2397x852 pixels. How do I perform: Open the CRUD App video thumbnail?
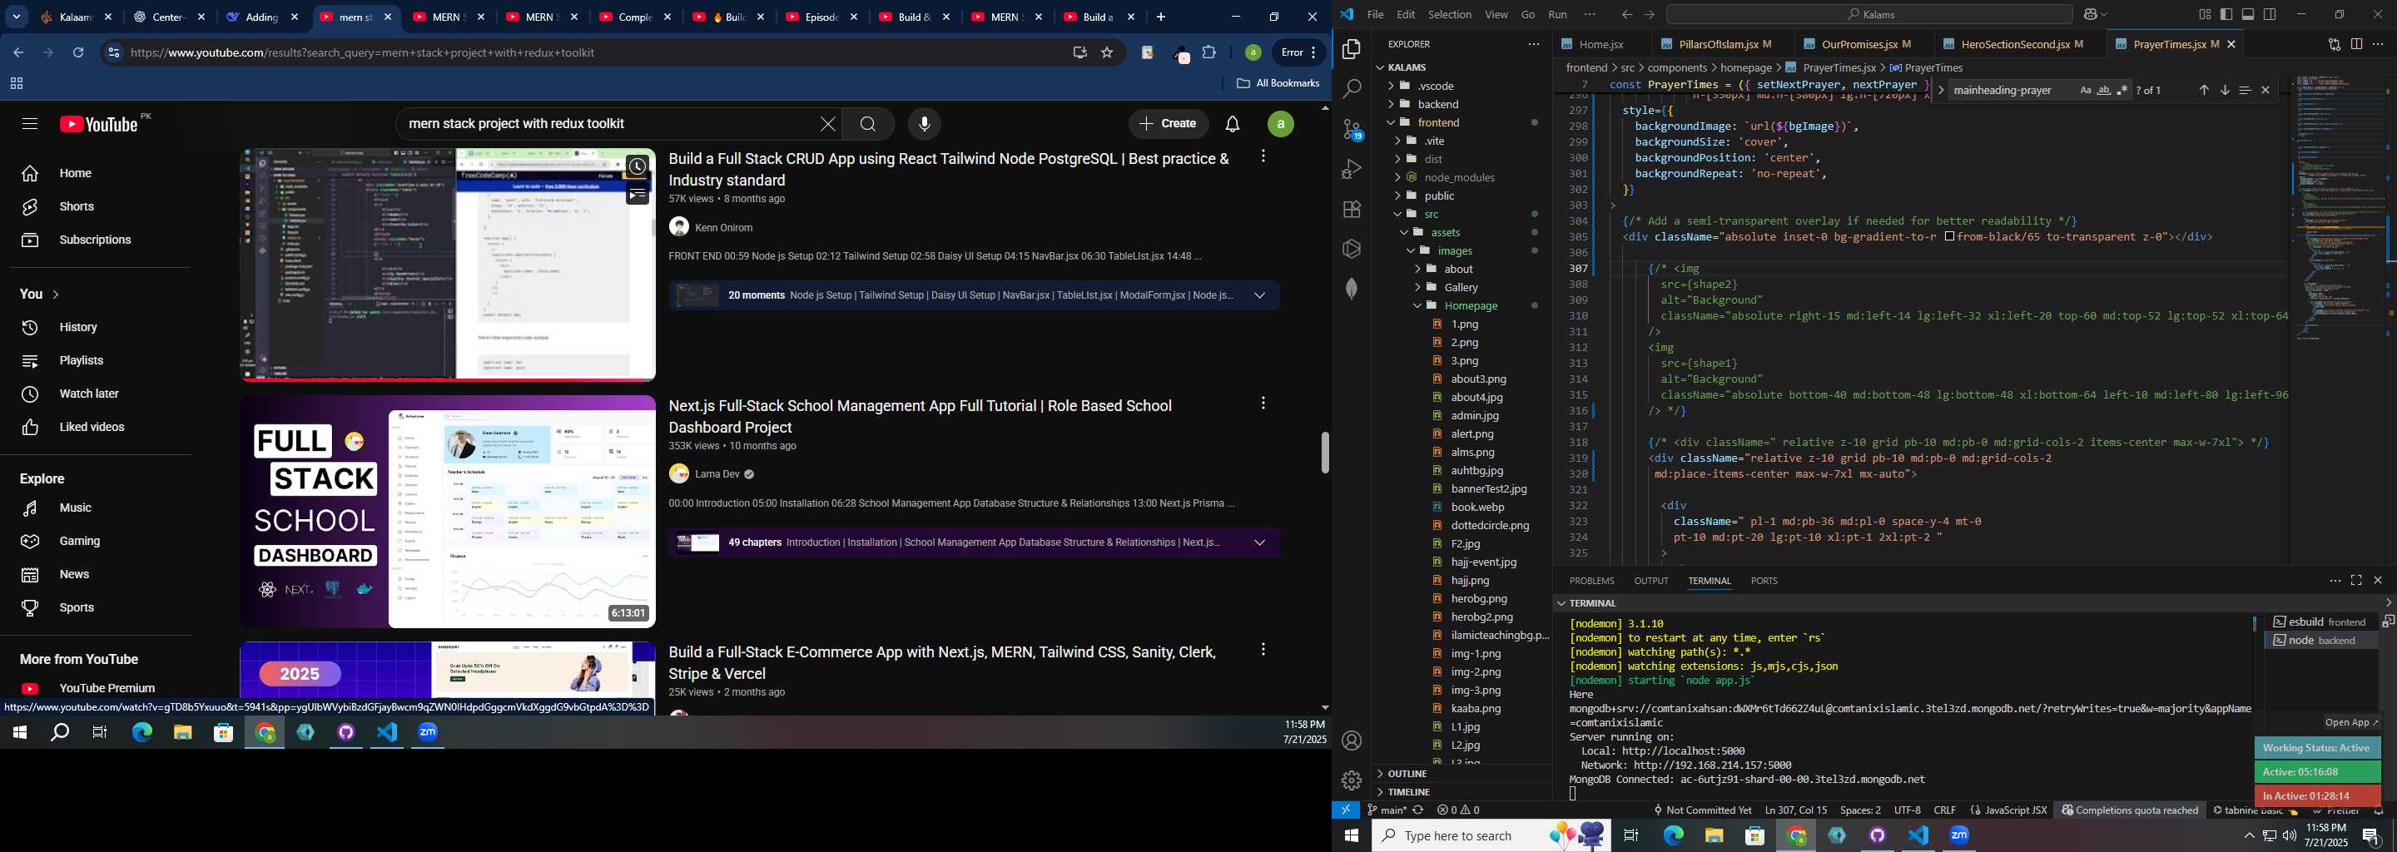point(448,265)
